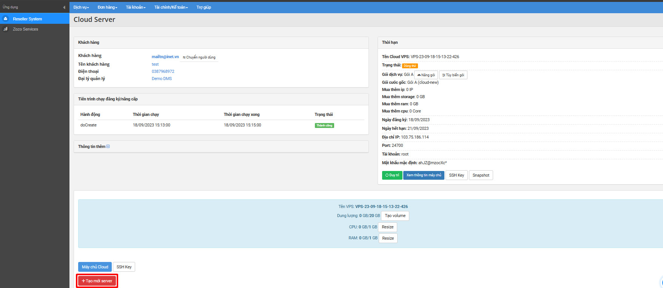Click customer email mailtn@inet.vn link

(165, 57)
